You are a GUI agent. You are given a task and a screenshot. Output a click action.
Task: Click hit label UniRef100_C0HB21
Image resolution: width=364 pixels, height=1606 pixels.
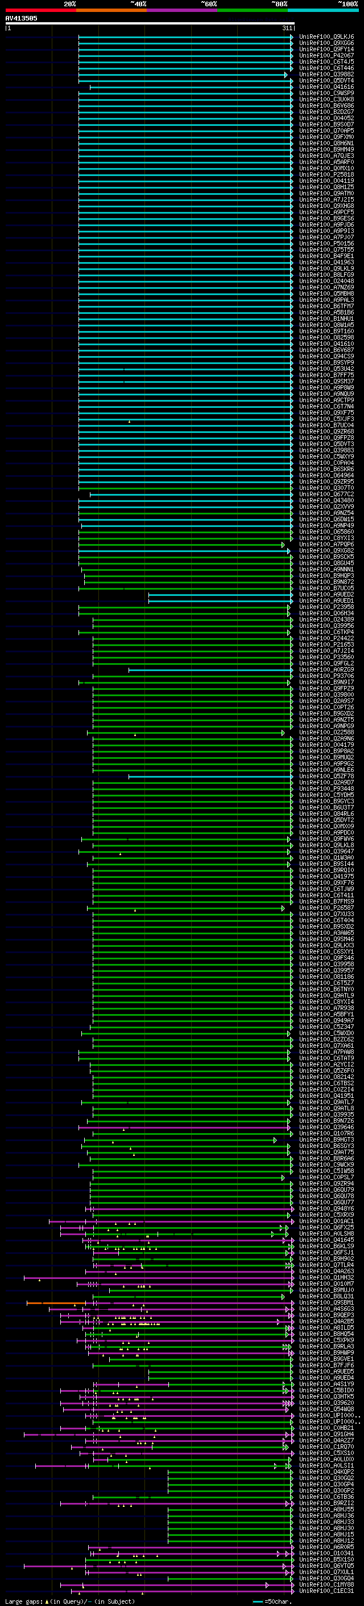[326, 1428]
